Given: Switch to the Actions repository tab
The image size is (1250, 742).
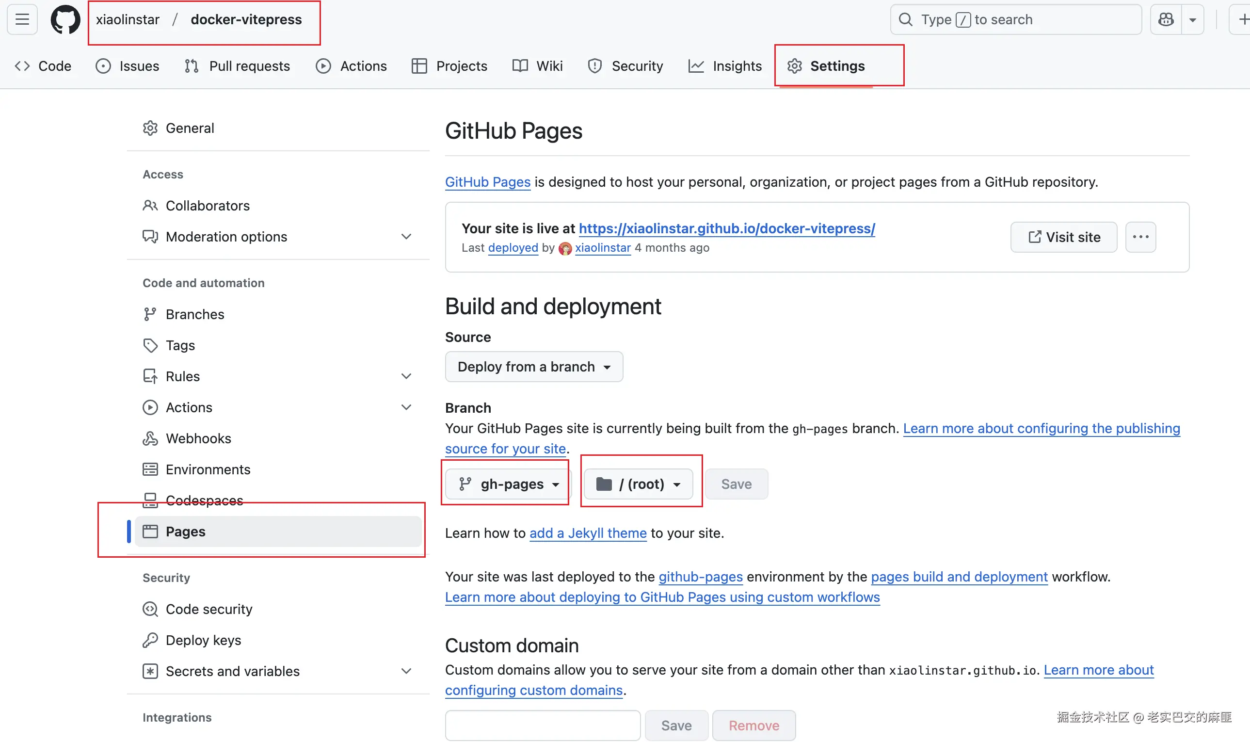Looking at the screenshot, I should tap(352, 66).
